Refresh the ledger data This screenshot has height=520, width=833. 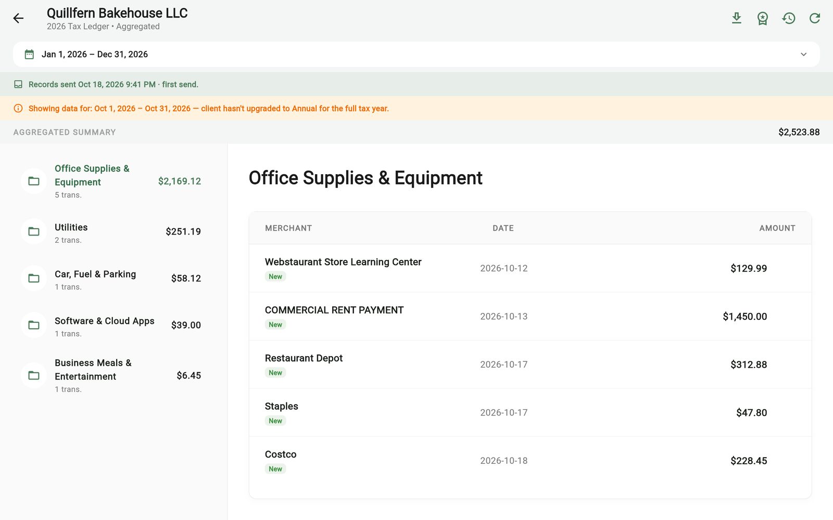coord(814,18)
